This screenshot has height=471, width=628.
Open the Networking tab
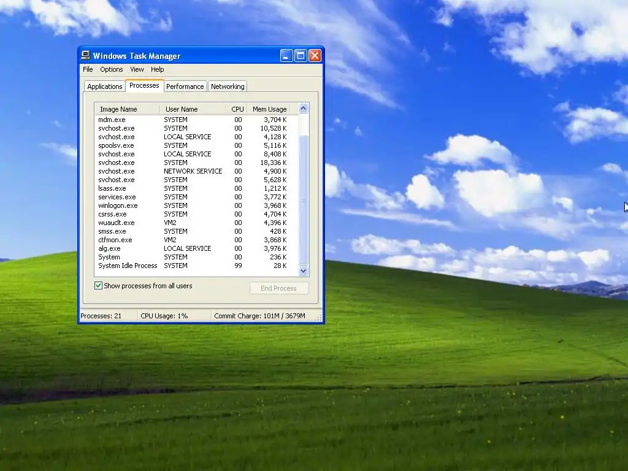[x=228, y=86]
